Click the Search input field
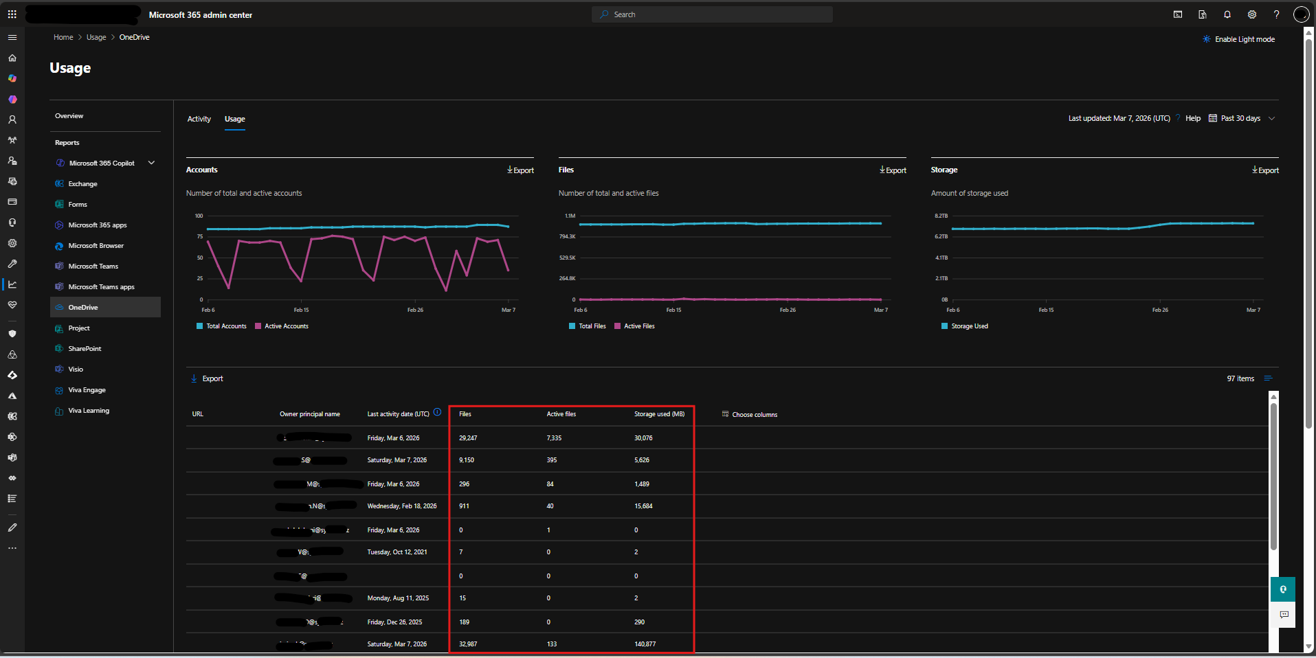Image resolution: width=1316 pixels, height=658 pixels. [712, 14]
